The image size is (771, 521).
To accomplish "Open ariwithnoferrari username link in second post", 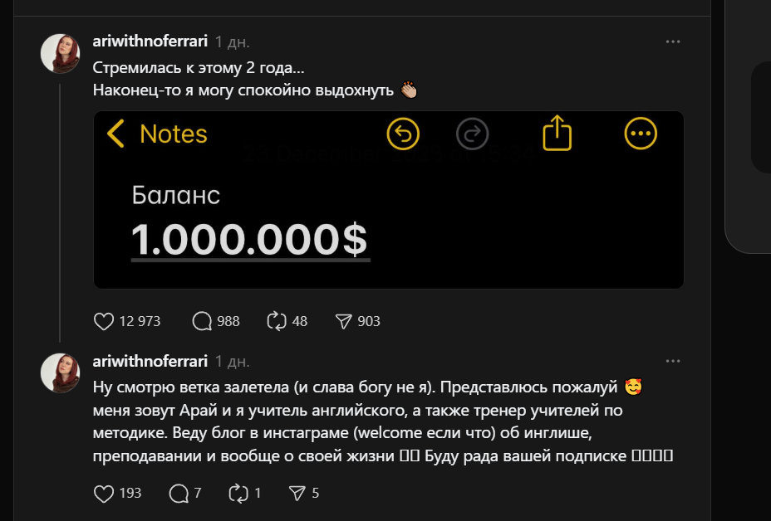I will (150, 362).
